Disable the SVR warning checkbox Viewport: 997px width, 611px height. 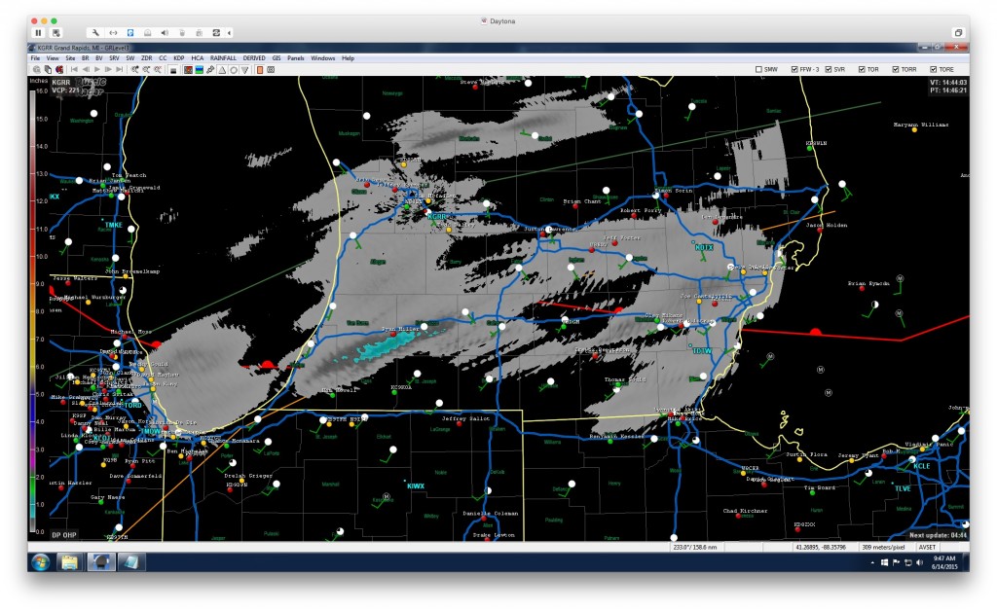(x=827, y=69)
